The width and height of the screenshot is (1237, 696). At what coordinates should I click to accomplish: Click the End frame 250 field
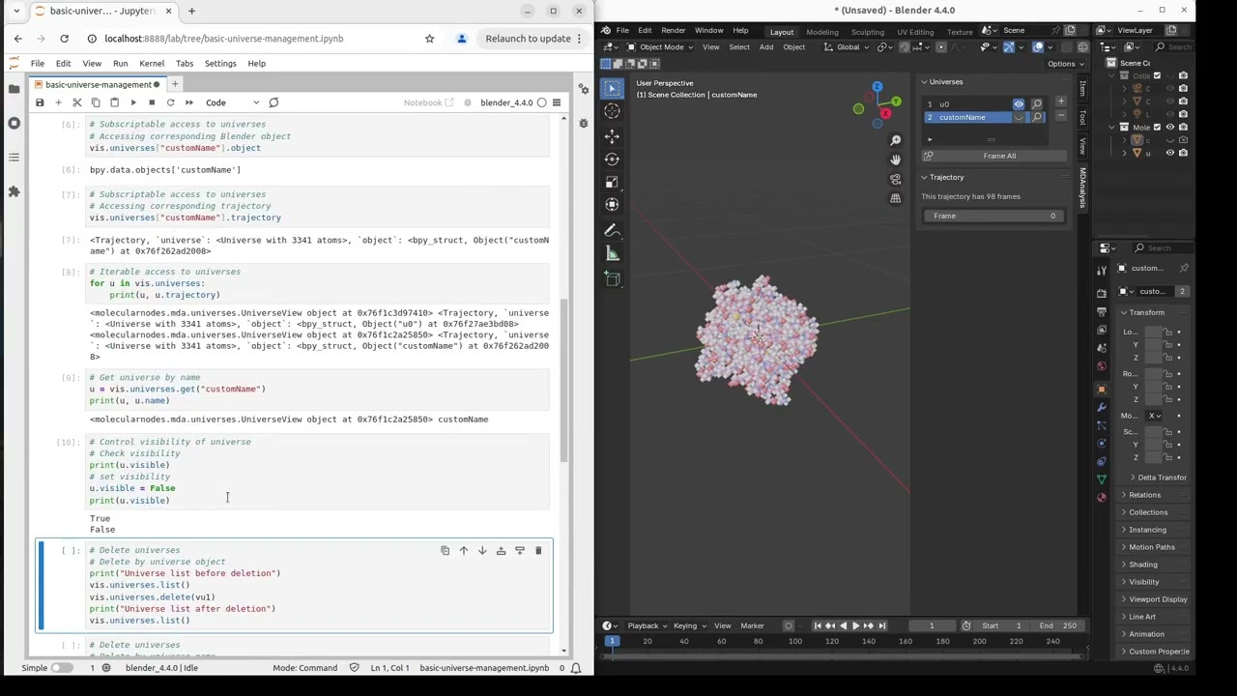[x=1057, y=625]
